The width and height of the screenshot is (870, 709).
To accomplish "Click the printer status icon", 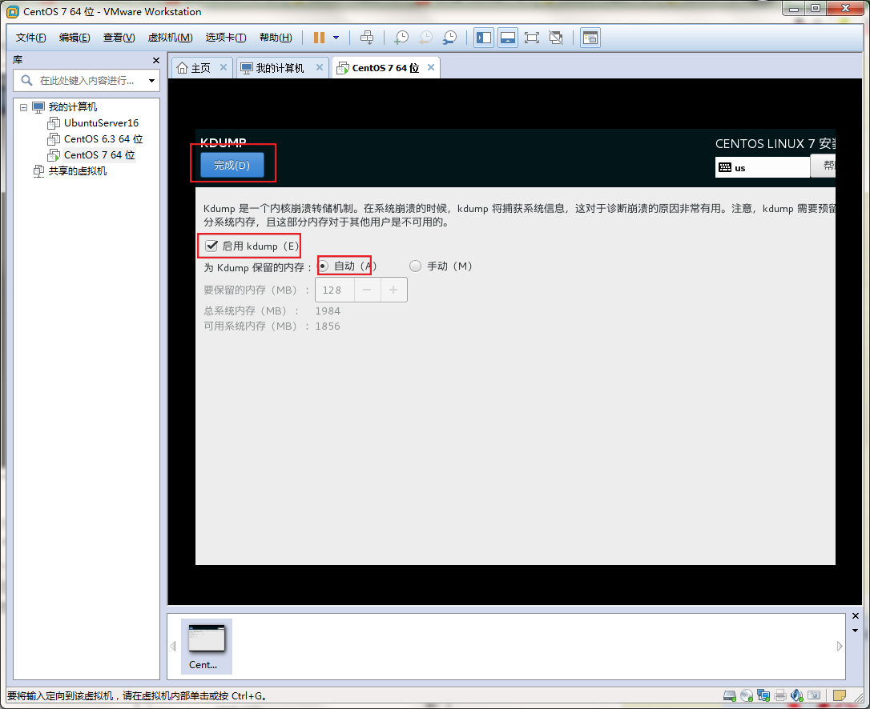I will coord(780,695).
